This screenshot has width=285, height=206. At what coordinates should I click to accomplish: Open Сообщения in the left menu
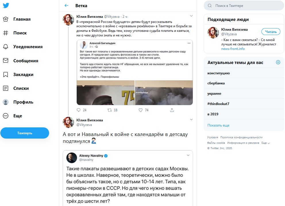25,61
